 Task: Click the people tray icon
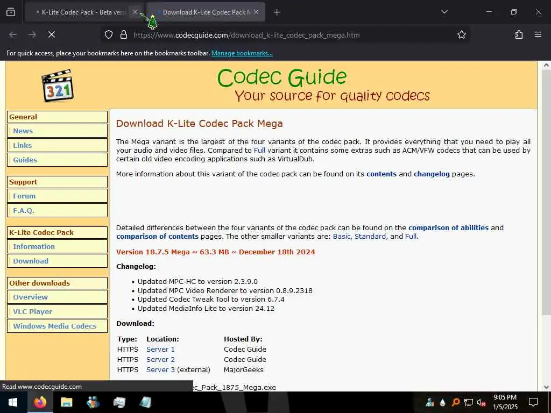(x=430, y=402)
